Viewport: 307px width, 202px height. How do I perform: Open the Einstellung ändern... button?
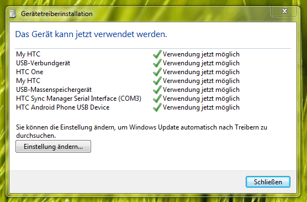(53, 147)
